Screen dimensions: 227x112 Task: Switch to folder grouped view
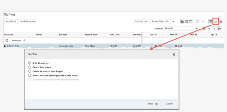182,21
